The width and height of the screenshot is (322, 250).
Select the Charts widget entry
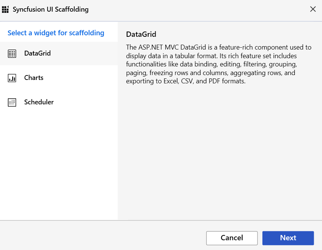34,78
